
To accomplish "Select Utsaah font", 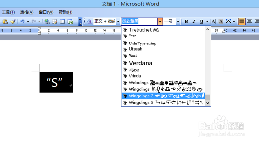I will pos(163,49).
